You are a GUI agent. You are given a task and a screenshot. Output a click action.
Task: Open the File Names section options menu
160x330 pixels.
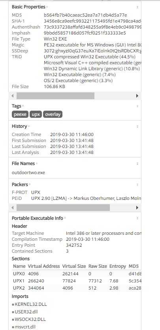point(137,163)
